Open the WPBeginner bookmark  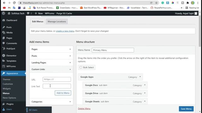[x=114, y=8]
